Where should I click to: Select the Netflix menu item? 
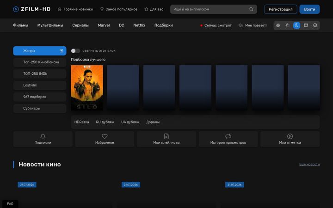pyautogui.click(x=139, y=25)
